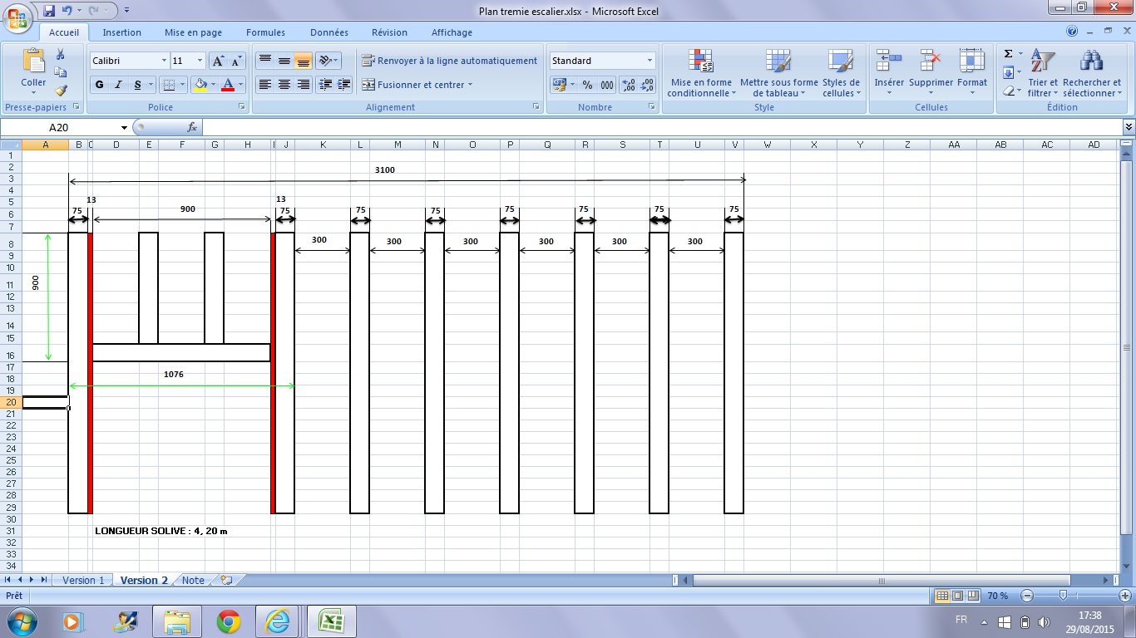Open the Note sheet tab
Viewport: 1136px width, 638px height.
pyautogui.click(x=193, y=580)
